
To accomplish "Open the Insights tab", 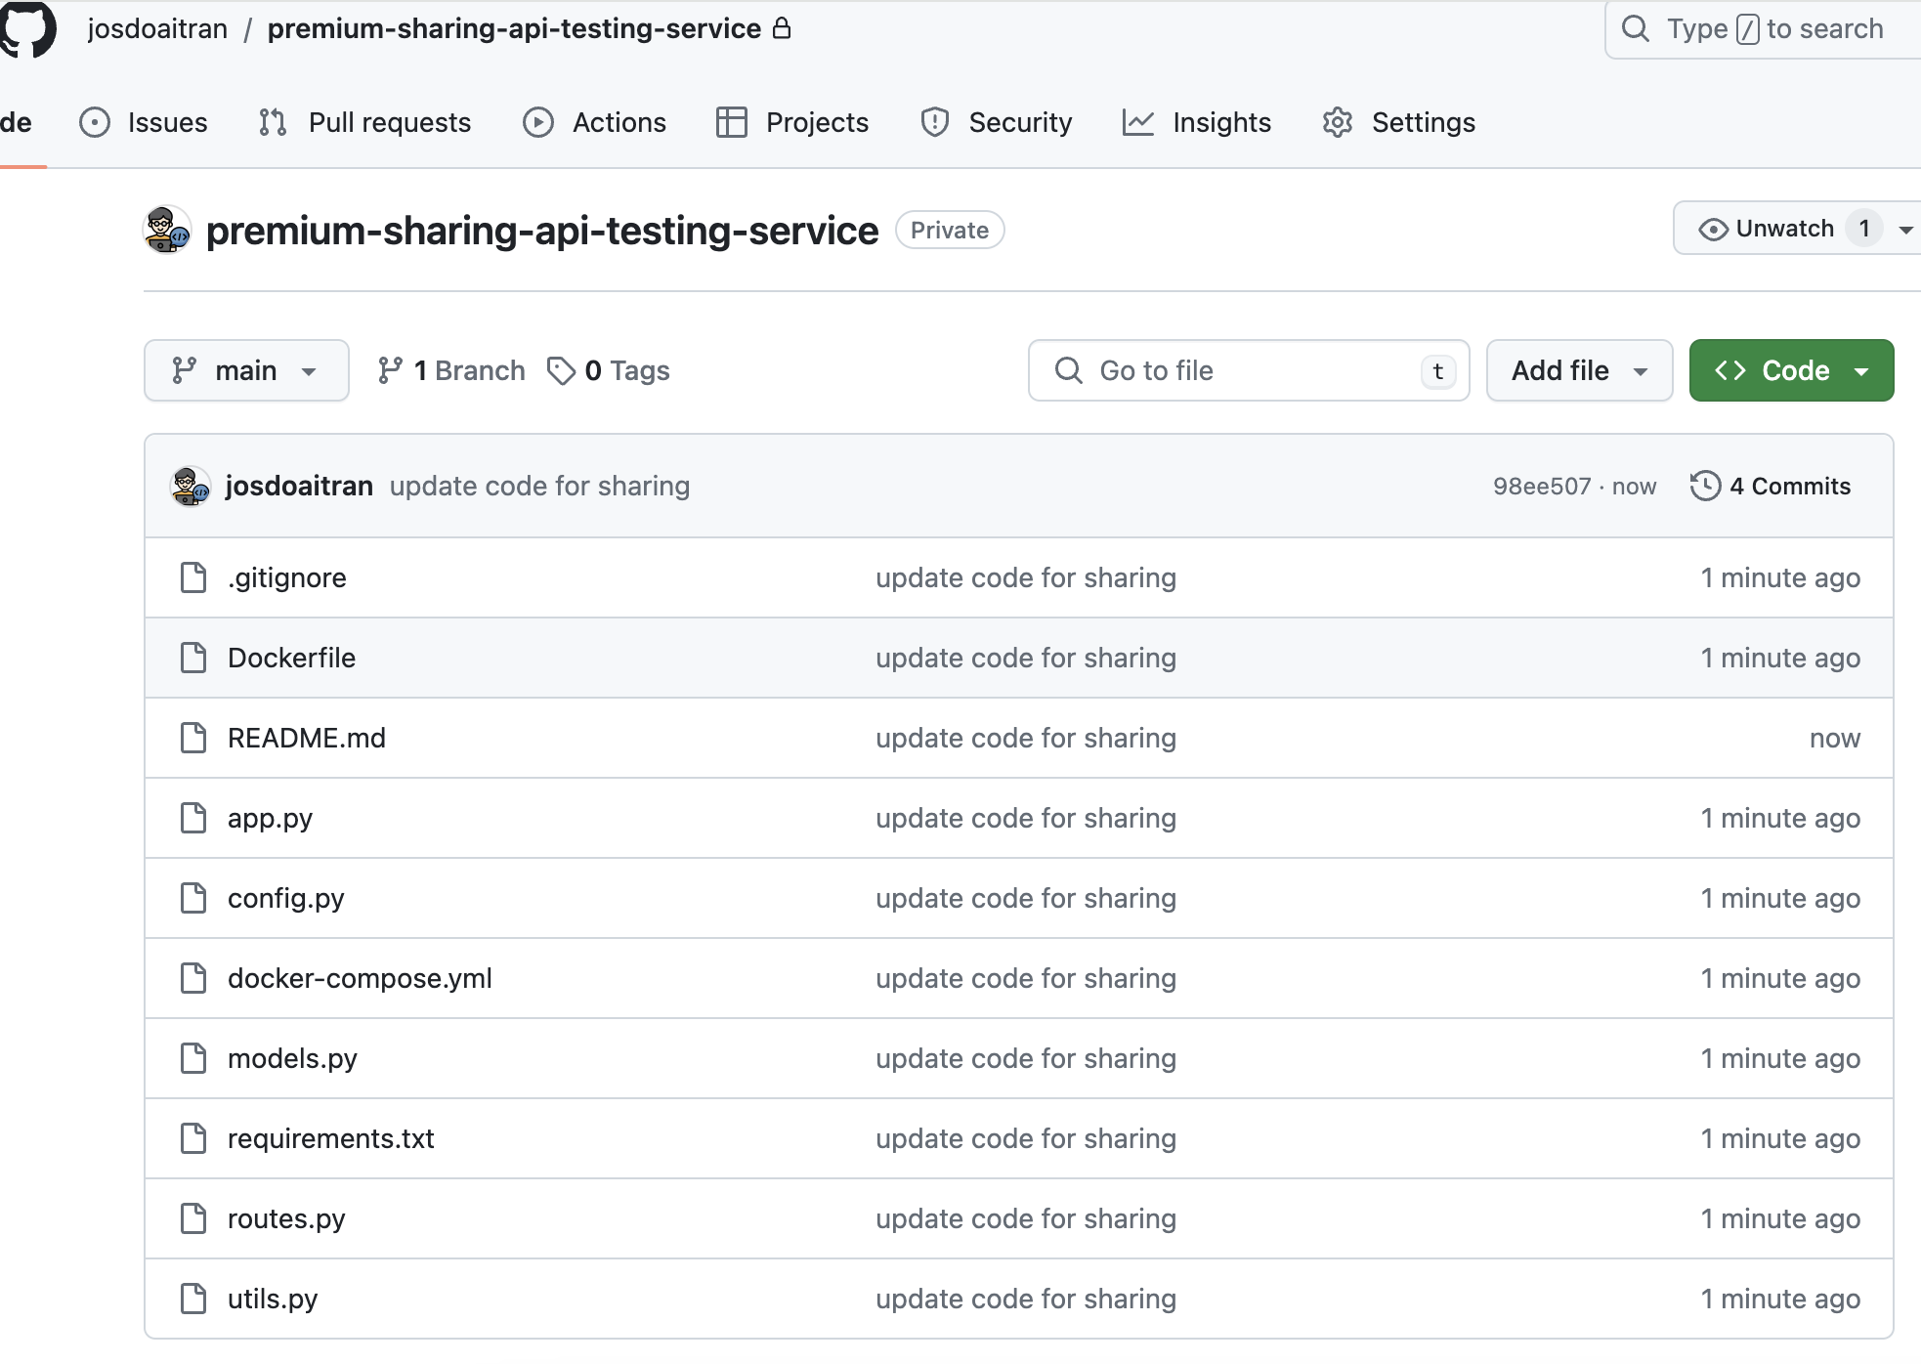I will click(1196, 122).
